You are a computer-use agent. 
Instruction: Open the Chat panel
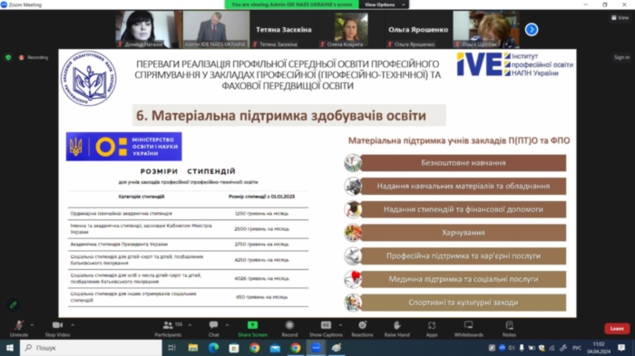tap(213, 328)
